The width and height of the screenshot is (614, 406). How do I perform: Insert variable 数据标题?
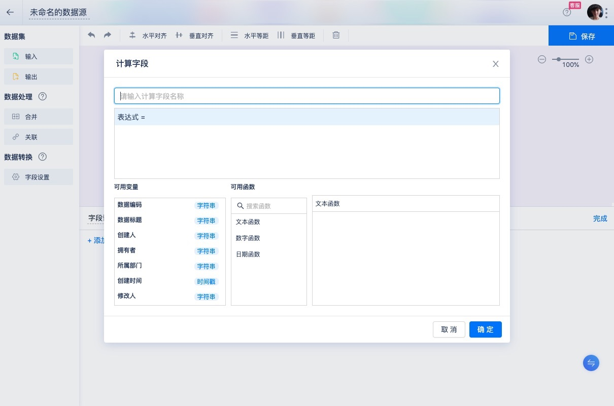[170, 220]
